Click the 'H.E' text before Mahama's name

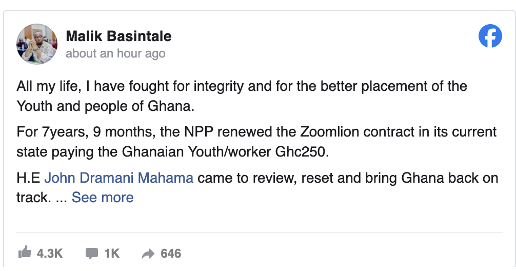click(x=28, y=178)
